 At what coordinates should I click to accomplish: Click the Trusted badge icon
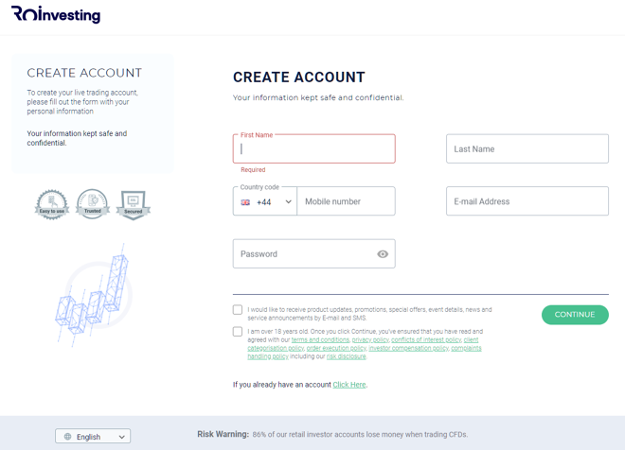tap(93, 203)
